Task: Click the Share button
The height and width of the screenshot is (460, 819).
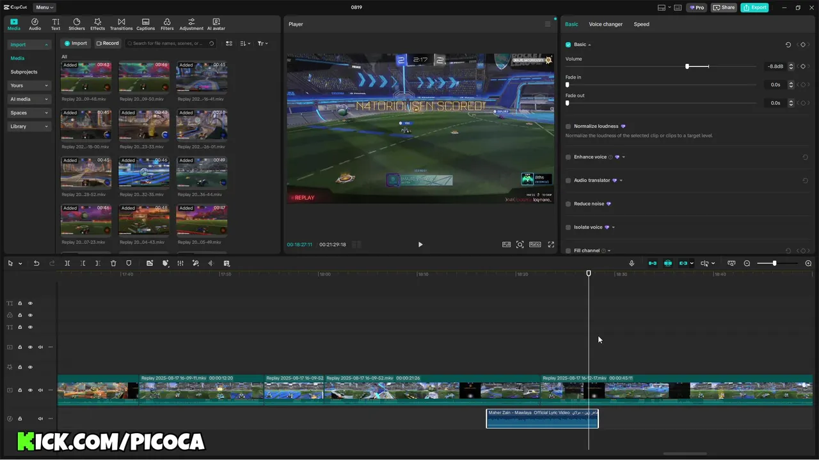Action: tap(724, 8)
